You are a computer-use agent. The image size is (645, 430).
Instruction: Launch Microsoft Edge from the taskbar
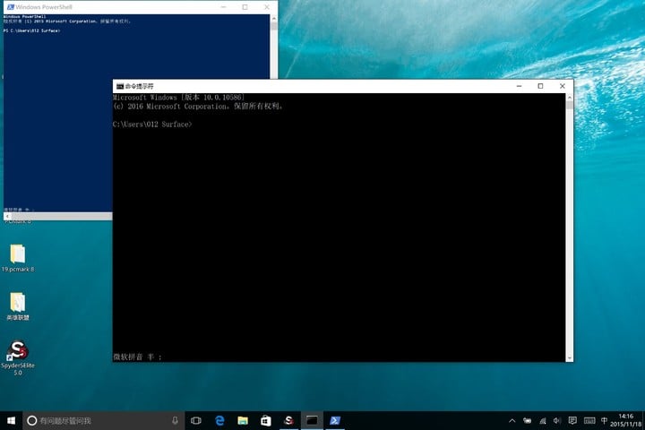coord(219,420)
